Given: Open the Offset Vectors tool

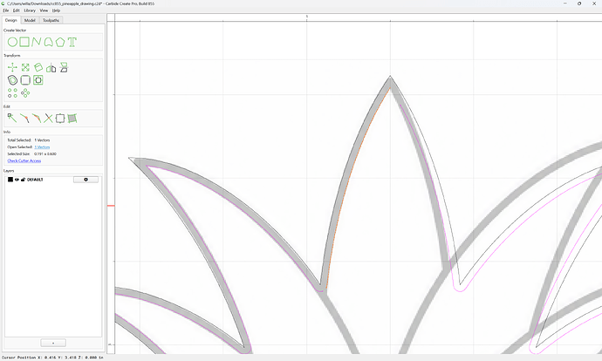Looking at the screenshot, I should [12, 80].
